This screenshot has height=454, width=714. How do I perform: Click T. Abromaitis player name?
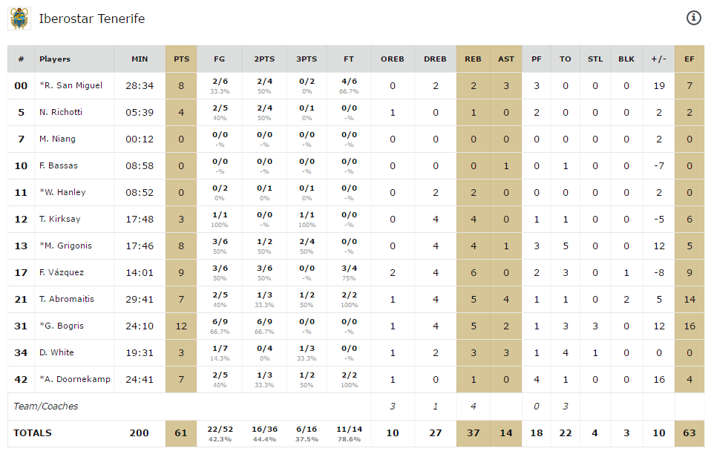click(67, 299)
